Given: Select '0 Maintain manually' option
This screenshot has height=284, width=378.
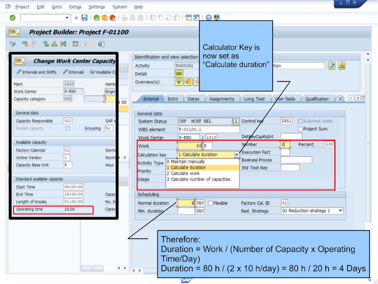Looking at the screenshot, I should [203, 162].
